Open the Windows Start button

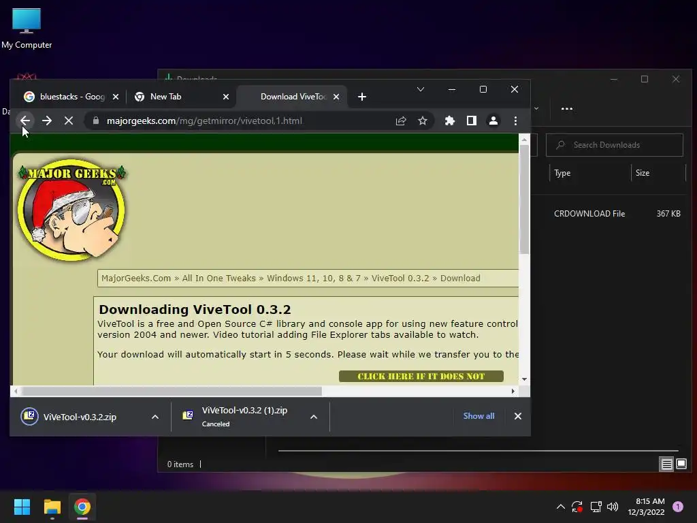point(22,507)
